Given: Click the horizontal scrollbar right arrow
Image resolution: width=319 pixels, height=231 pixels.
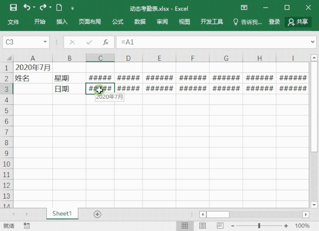Looking at the screenshot, I should click(x=306, y=215).
